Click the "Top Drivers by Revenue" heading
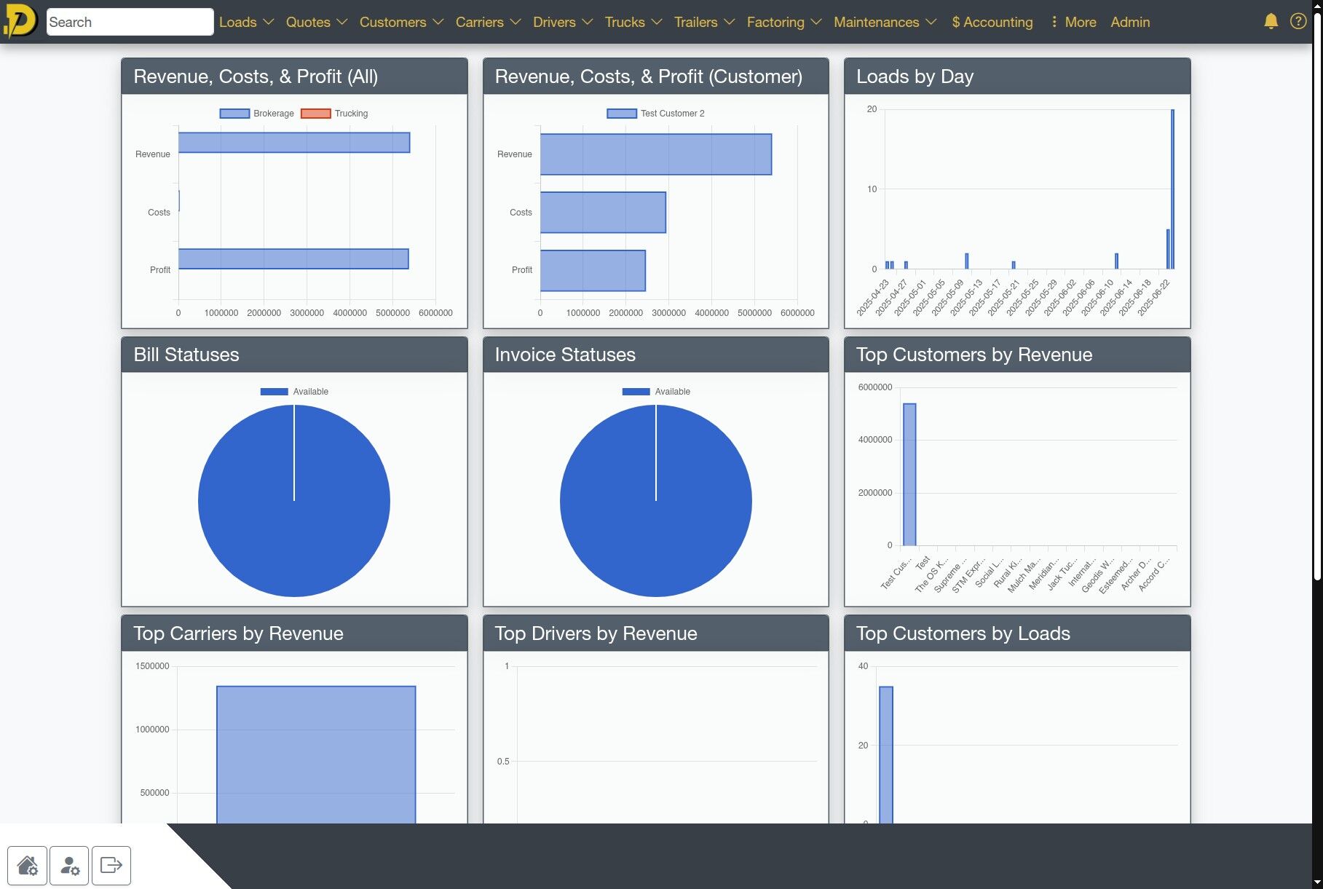The height and width of the screenshot is (889, 1323). point(596,633)
